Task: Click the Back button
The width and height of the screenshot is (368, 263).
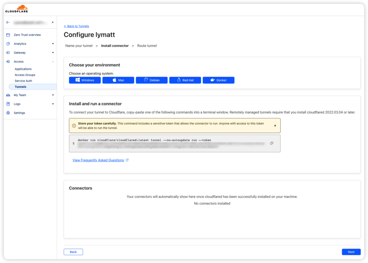Action: 73,252
